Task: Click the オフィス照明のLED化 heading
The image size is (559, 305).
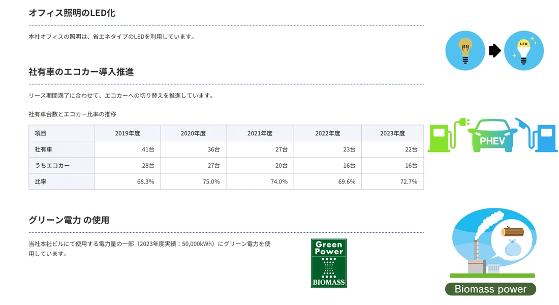Action: pos(72,13)
